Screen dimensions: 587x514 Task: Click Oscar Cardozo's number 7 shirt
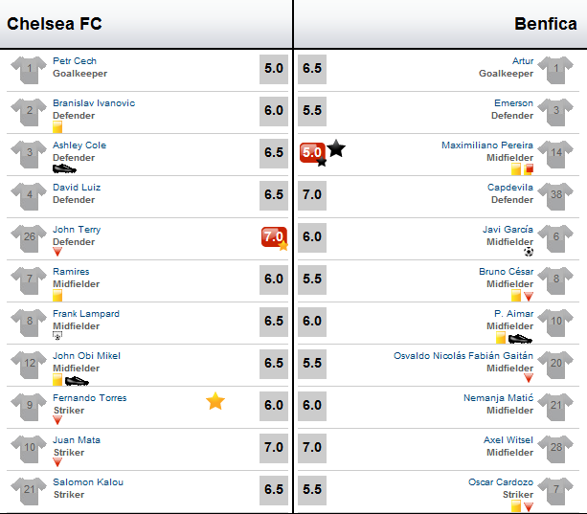click(555, 491)
